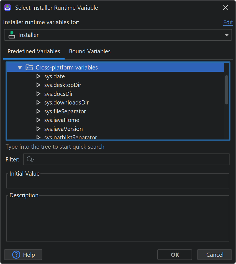Select the sys.javaVersion variable
The width and height of the screenshot is (236, 264).
coord(63,129)
